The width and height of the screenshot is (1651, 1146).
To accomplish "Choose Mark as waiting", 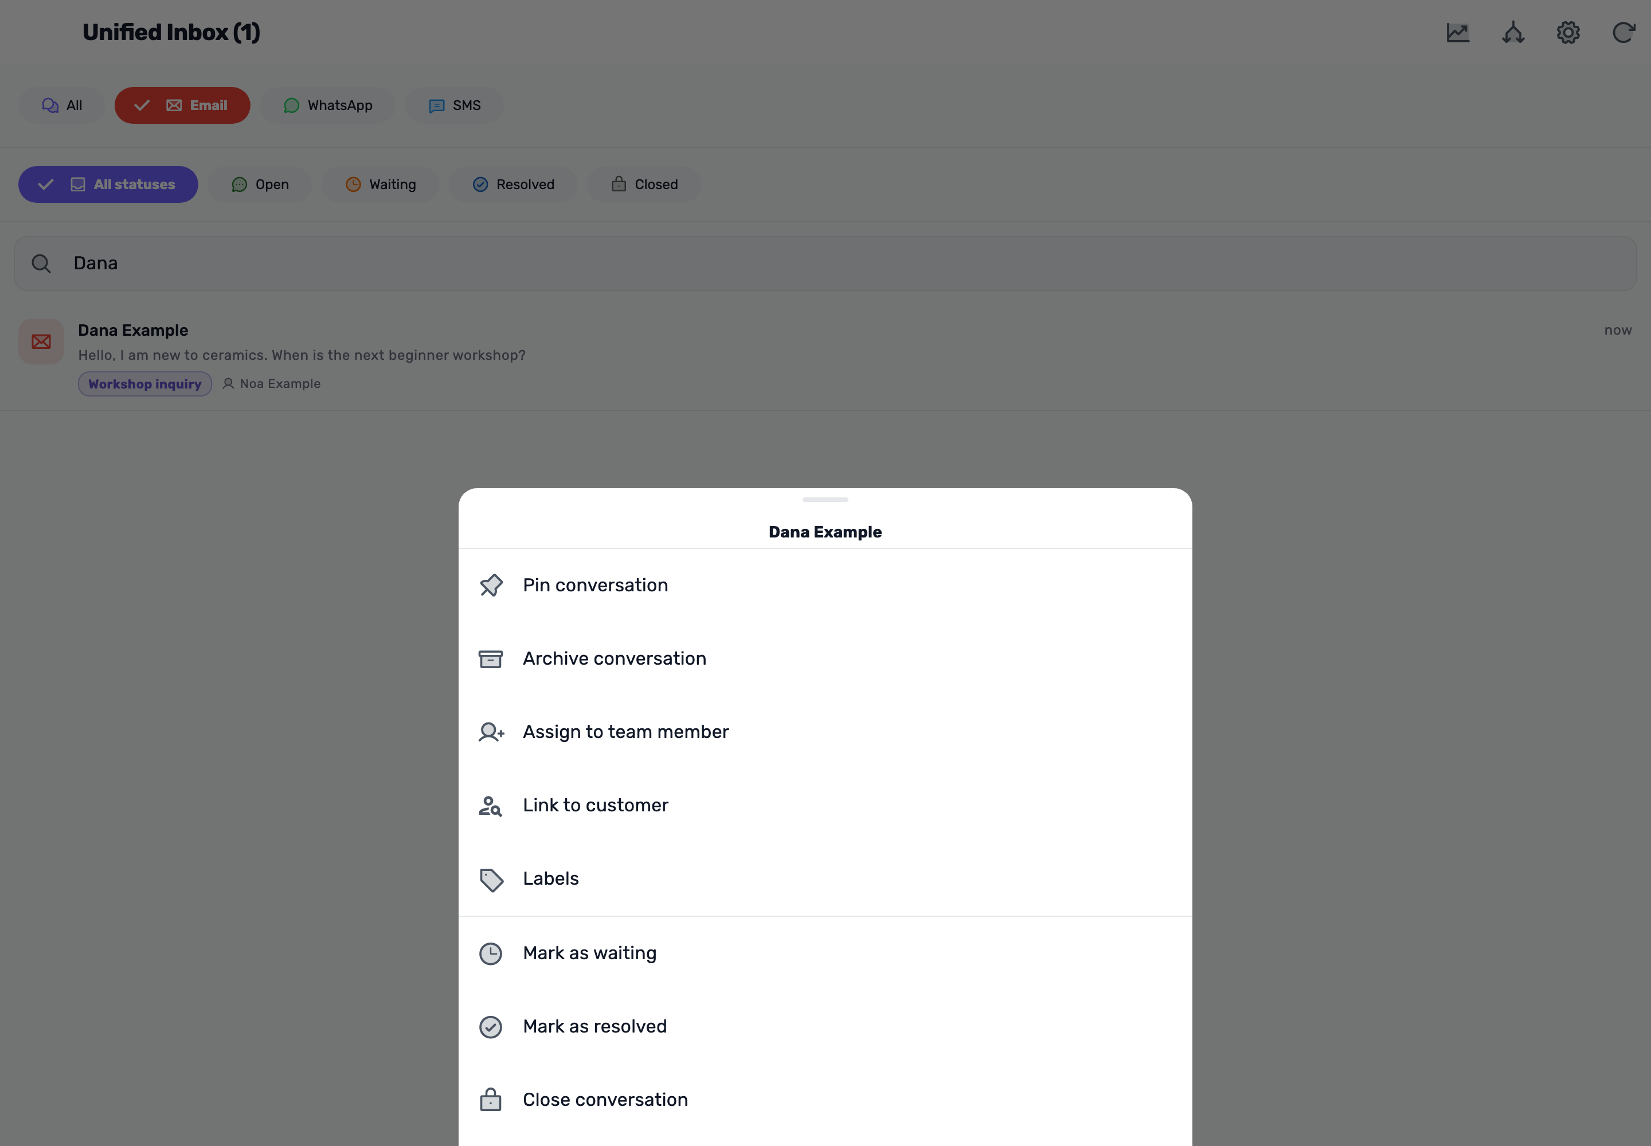I will click(825, 953).
